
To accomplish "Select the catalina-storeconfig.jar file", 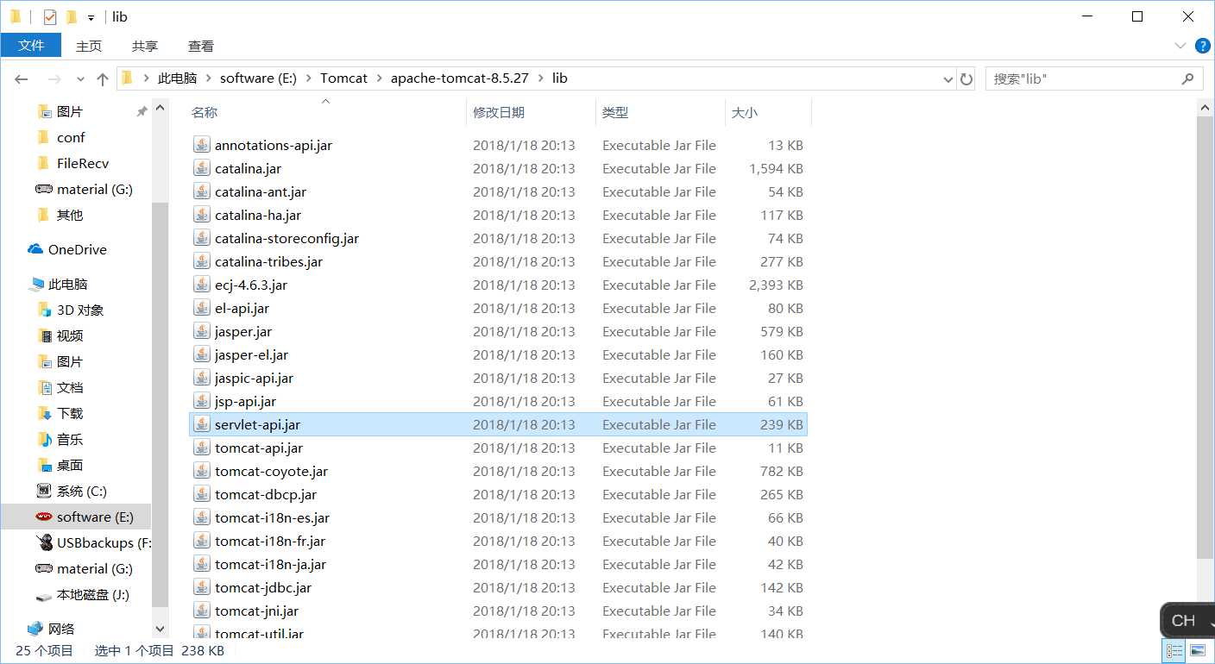I will pos(498,238).
